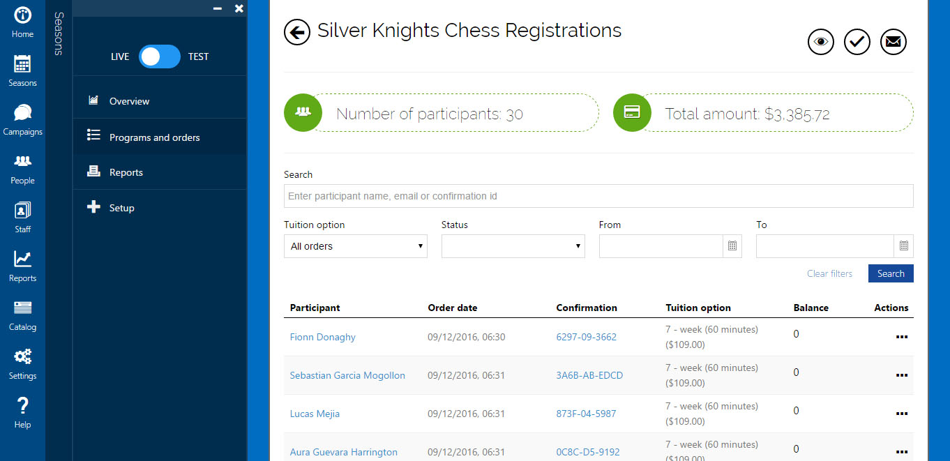Open the Help section icon
Viewport: 950px width, 461px height.
point(22,413)
